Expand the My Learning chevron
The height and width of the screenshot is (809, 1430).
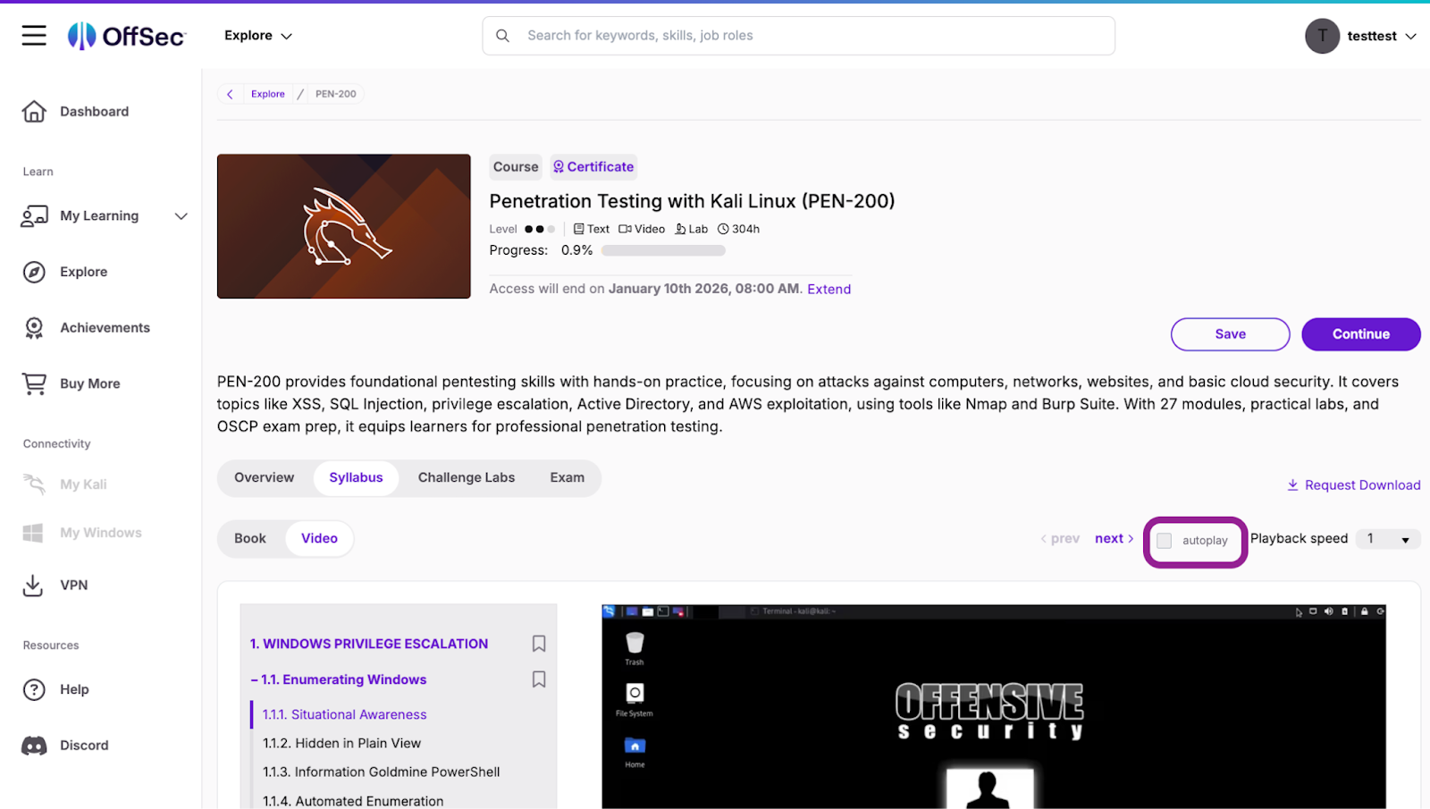pos(181,216)
